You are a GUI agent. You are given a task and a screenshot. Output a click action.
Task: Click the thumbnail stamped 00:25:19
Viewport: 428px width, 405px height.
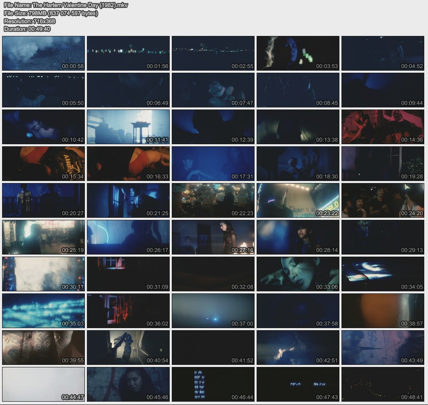43,237
